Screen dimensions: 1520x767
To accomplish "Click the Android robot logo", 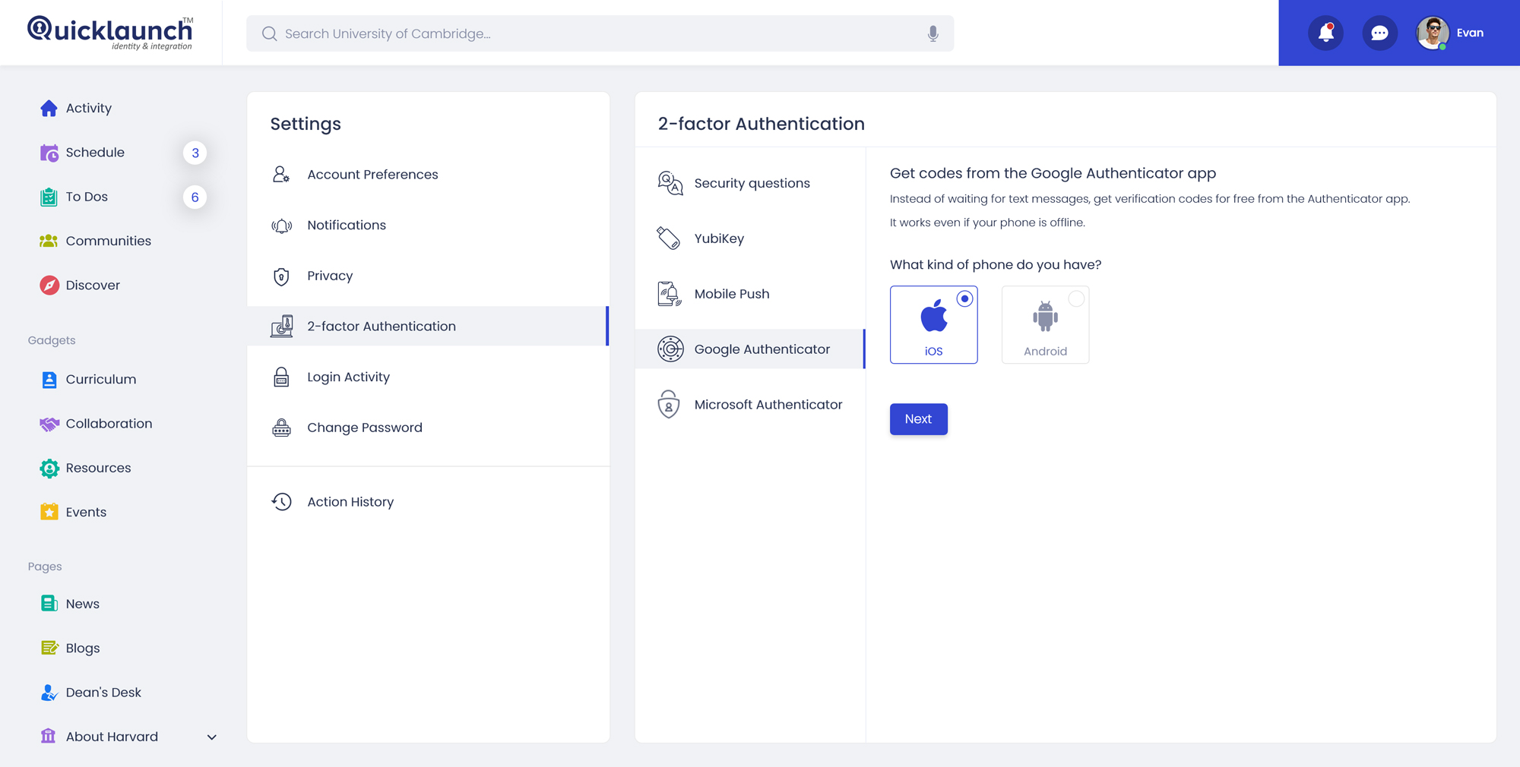I will coord(1045,316).
